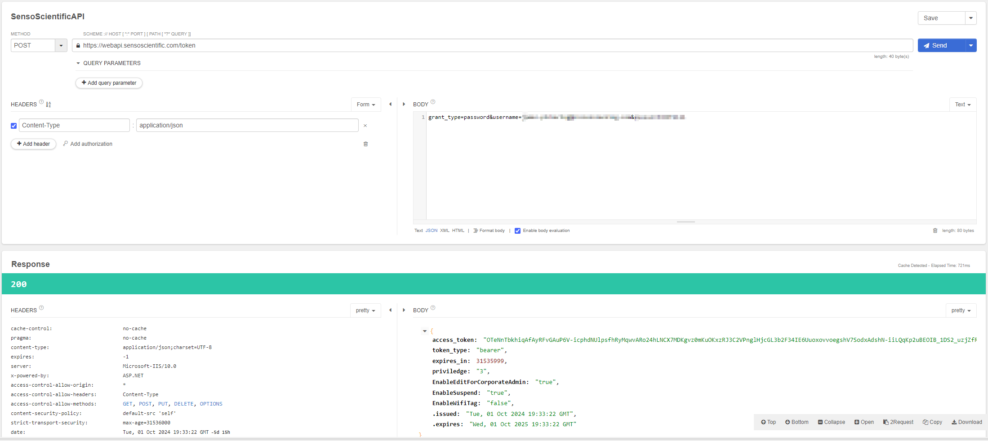Uncheck the Content-Type header checkbox
Screen dimensions: 988x441
pos(14,126)
